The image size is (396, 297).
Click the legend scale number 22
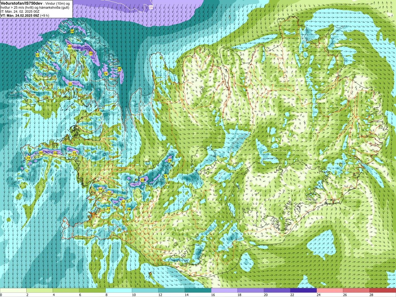(292, 295)
